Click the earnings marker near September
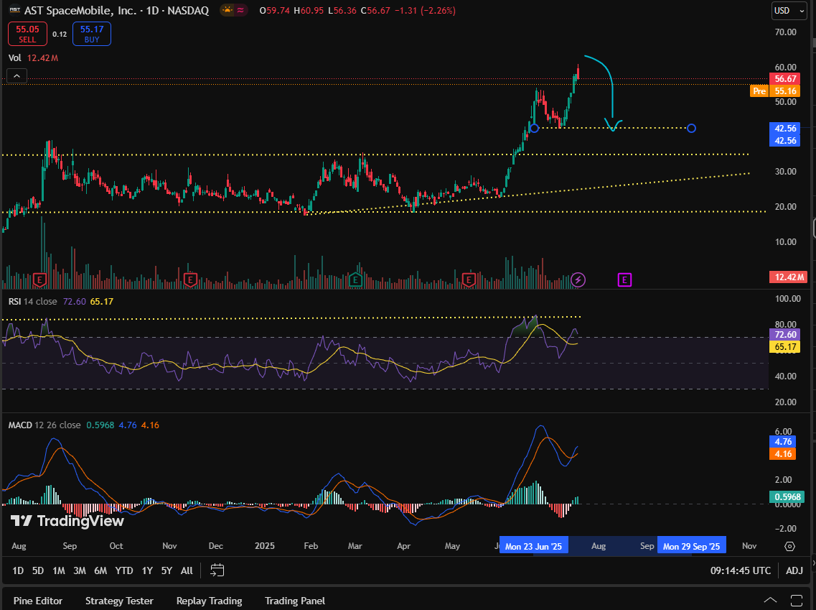This screenshot has width=816, height=610. (x=39, y=279)
